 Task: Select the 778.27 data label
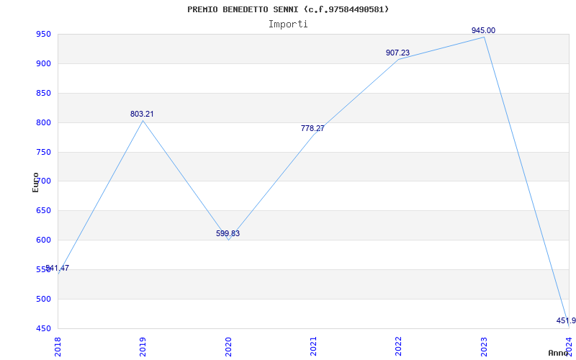pyautogui.click(x=312, y=129)
